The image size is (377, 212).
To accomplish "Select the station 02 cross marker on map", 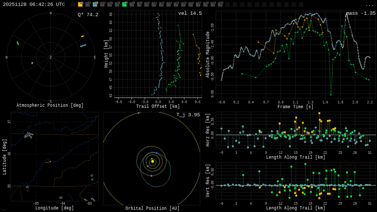I will 28,191.
